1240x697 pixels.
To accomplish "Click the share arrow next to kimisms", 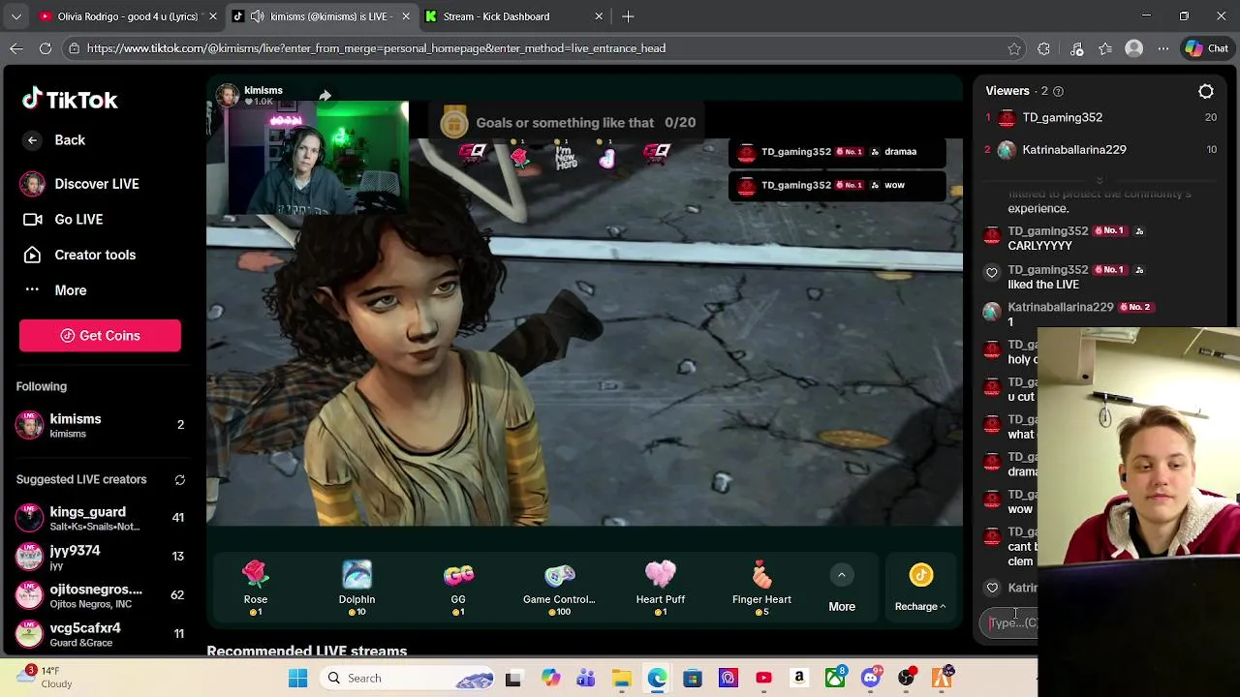I will [x=325, y=95].
